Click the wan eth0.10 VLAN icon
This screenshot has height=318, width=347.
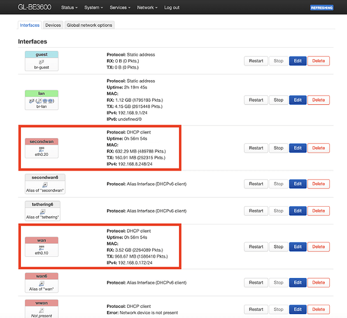pyautogui.click(x=41, y=248)
